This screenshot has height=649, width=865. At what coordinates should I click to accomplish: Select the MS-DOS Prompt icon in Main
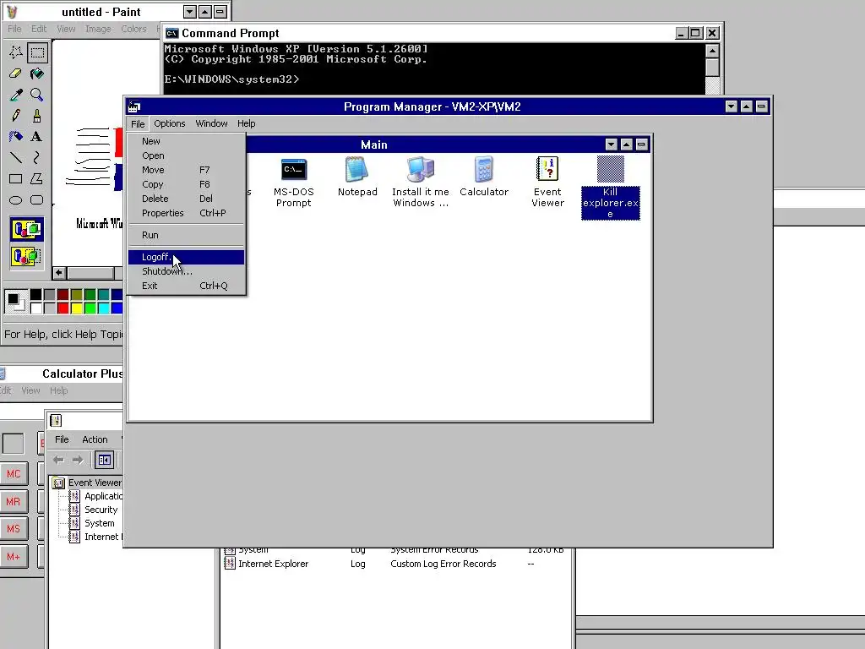pos(293,183)
